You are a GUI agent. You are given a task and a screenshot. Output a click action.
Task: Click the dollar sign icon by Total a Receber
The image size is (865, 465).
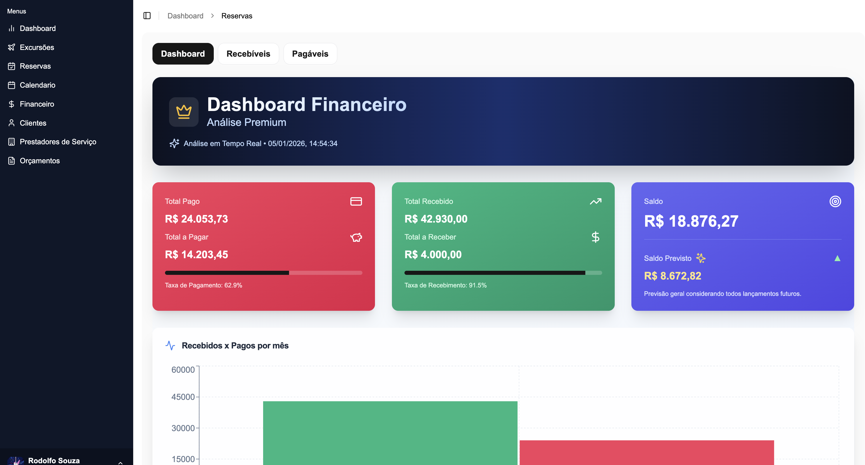coord(595,237)
